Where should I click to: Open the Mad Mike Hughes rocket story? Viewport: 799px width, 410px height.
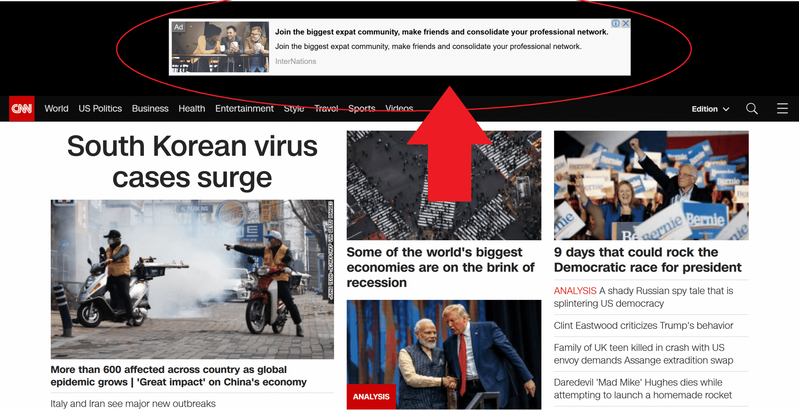[643, 389]
